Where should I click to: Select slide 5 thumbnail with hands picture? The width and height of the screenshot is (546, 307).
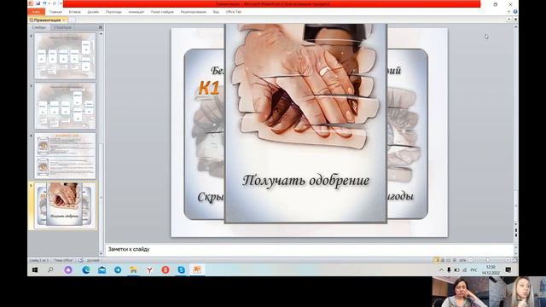pos(65,206)
